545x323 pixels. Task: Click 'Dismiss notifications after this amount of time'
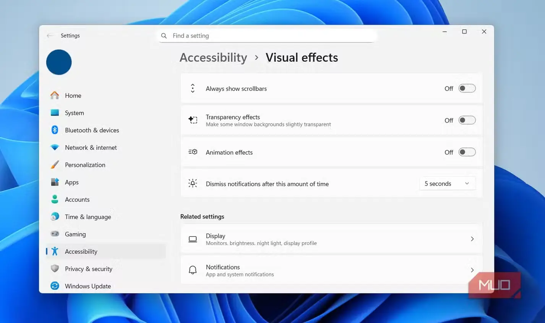click(267, 184)
